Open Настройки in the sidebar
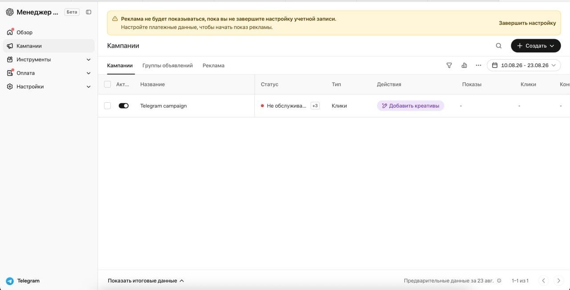 tap(49, 87)
